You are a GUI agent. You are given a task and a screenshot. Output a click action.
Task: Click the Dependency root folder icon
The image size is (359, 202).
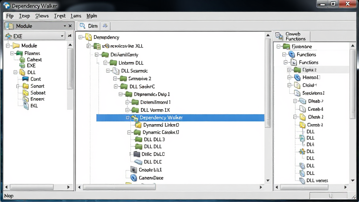point(88,37)
